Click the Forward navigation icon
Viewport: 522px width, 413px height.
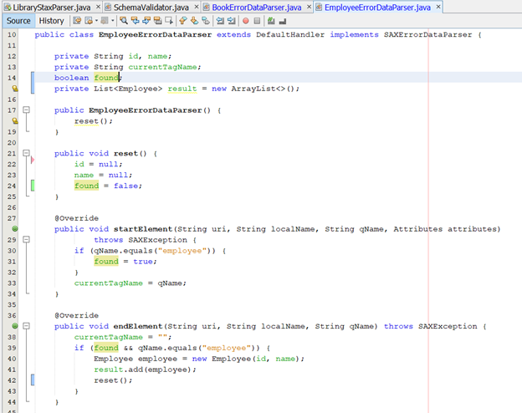[x=105, y=21]
